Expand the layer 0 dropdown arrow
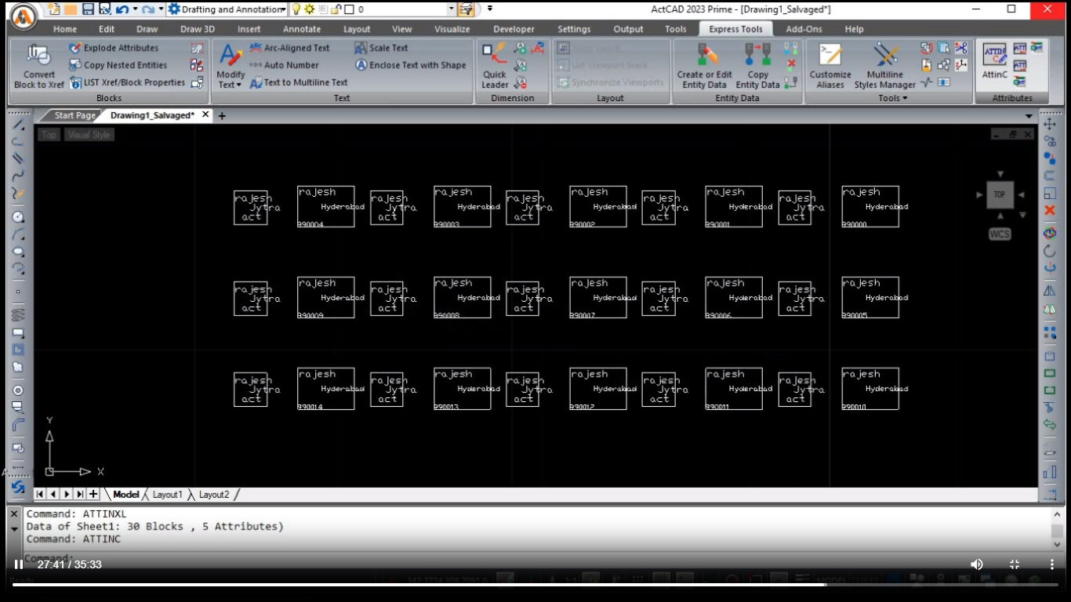Image resolution: width=1071 pixels, height=602 pixels. [x=452, y=9]
